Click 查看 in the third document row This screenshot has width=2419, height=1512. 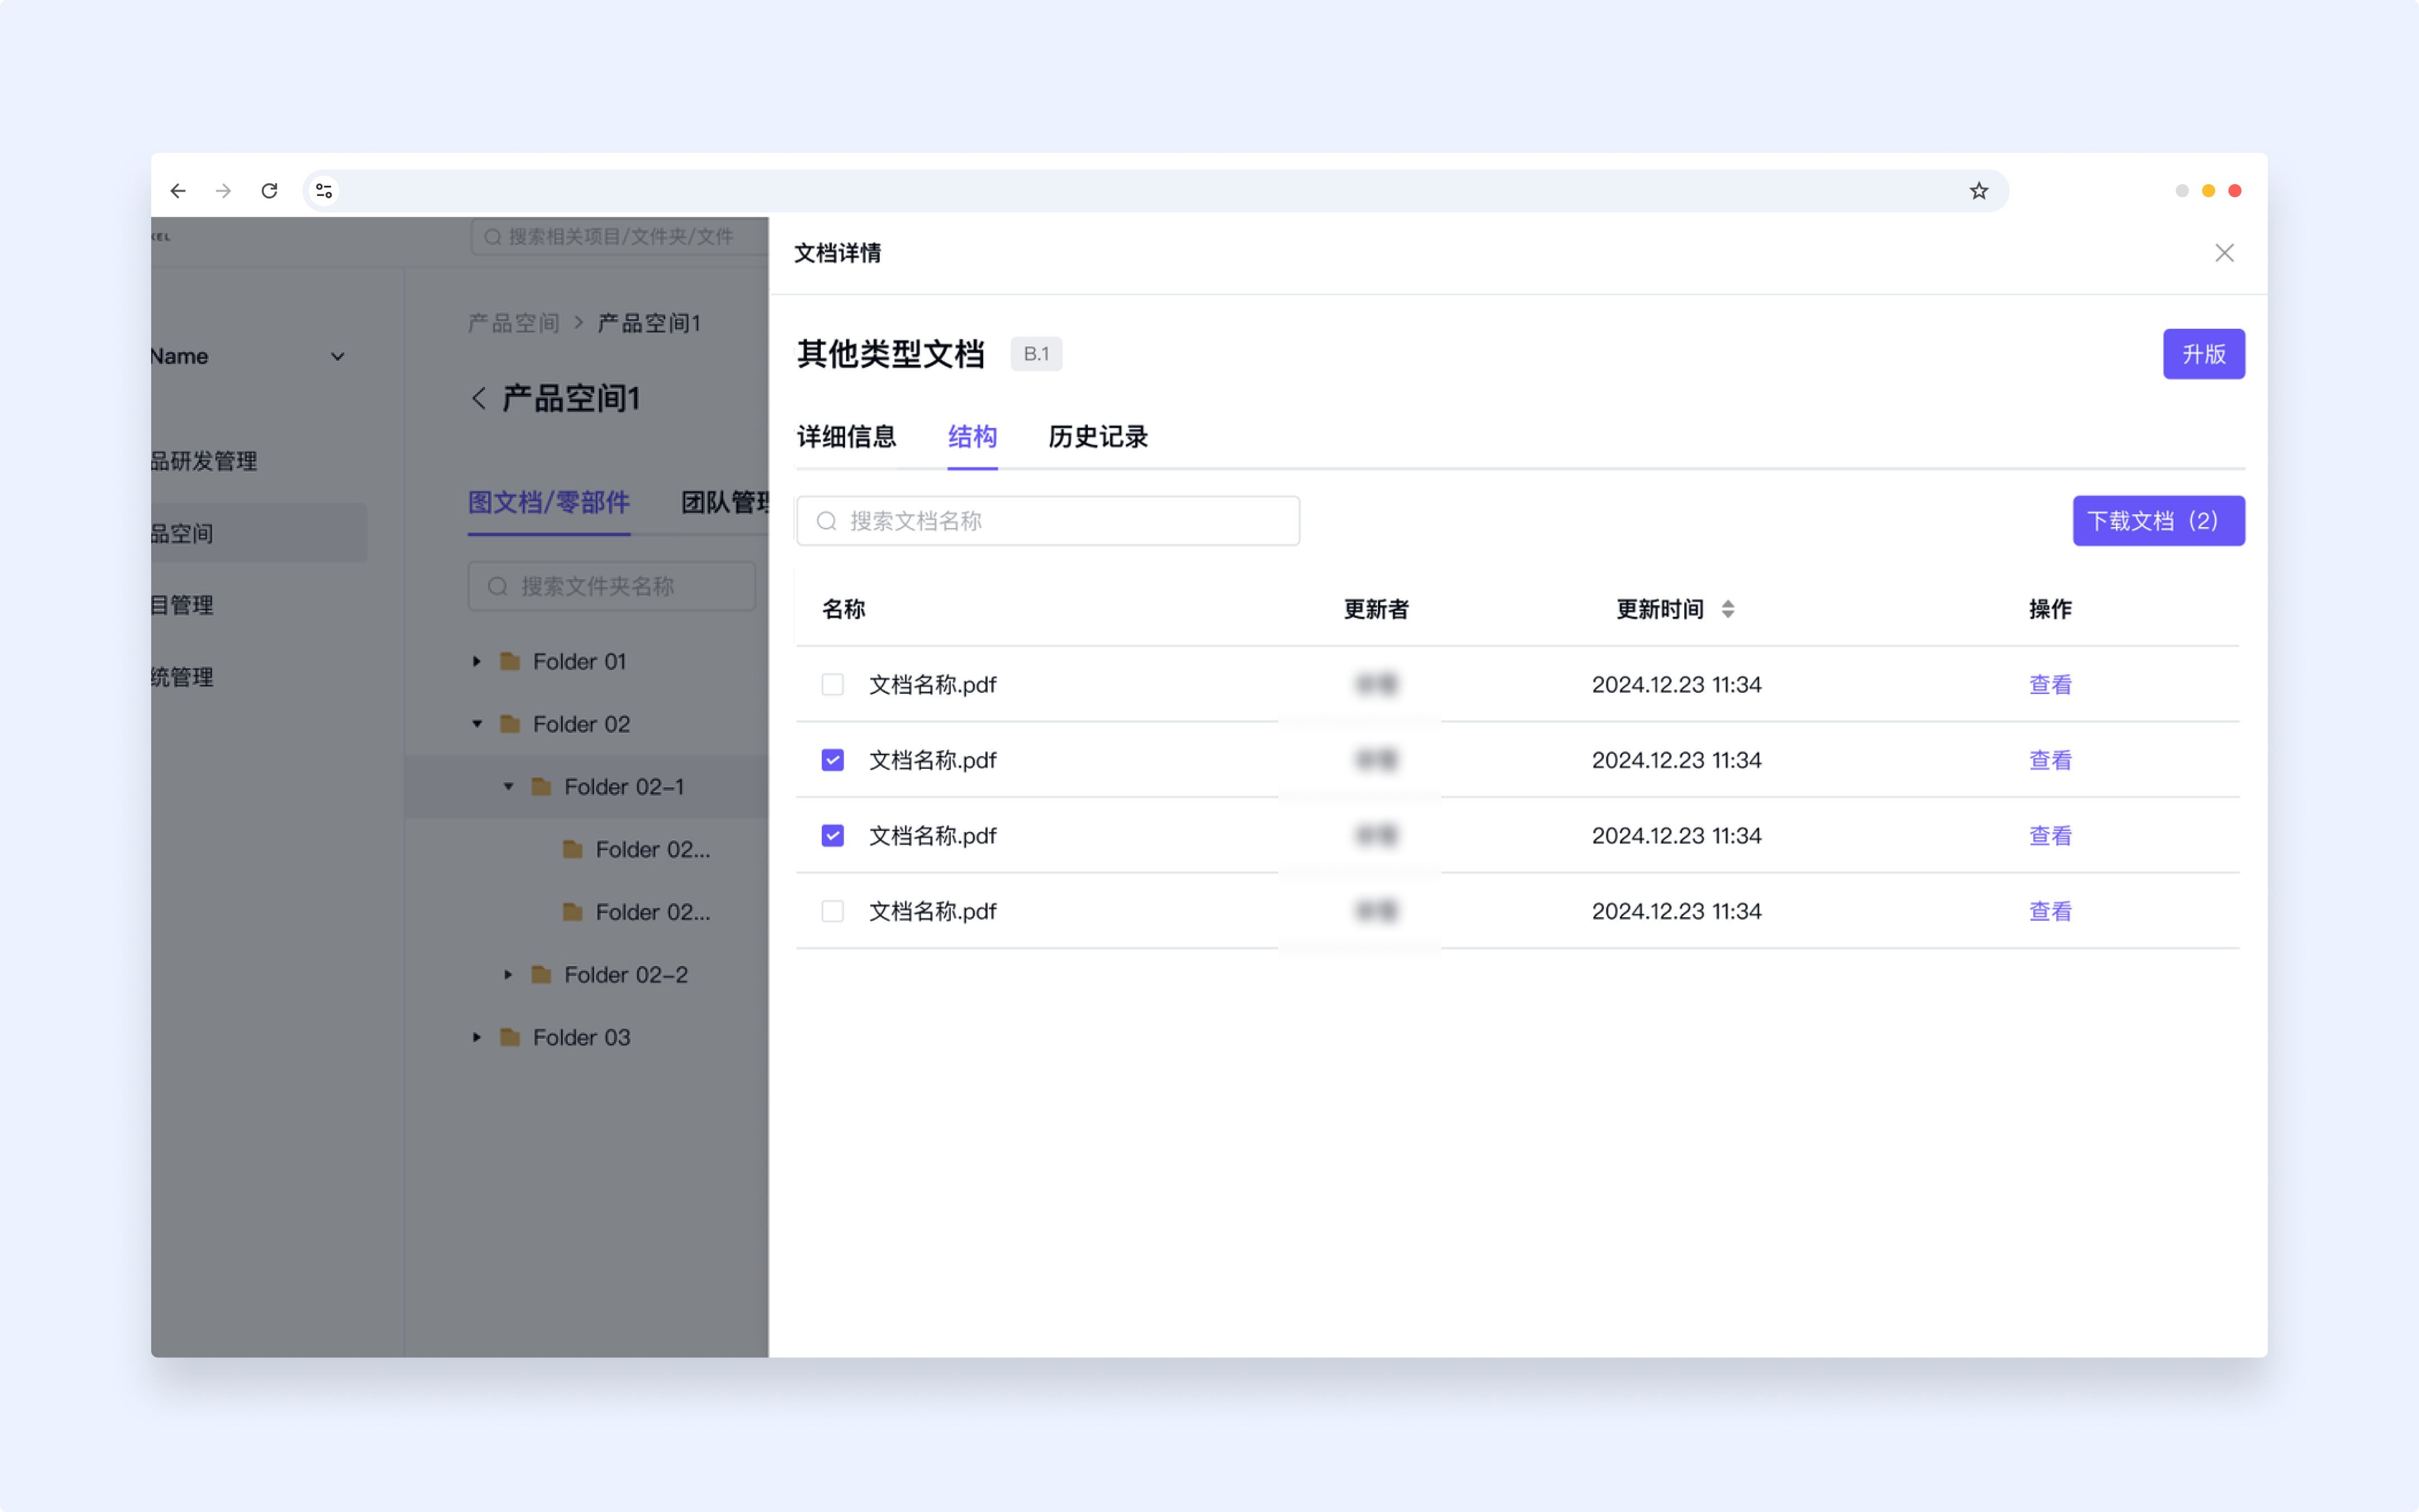[x=2050, y=835]
